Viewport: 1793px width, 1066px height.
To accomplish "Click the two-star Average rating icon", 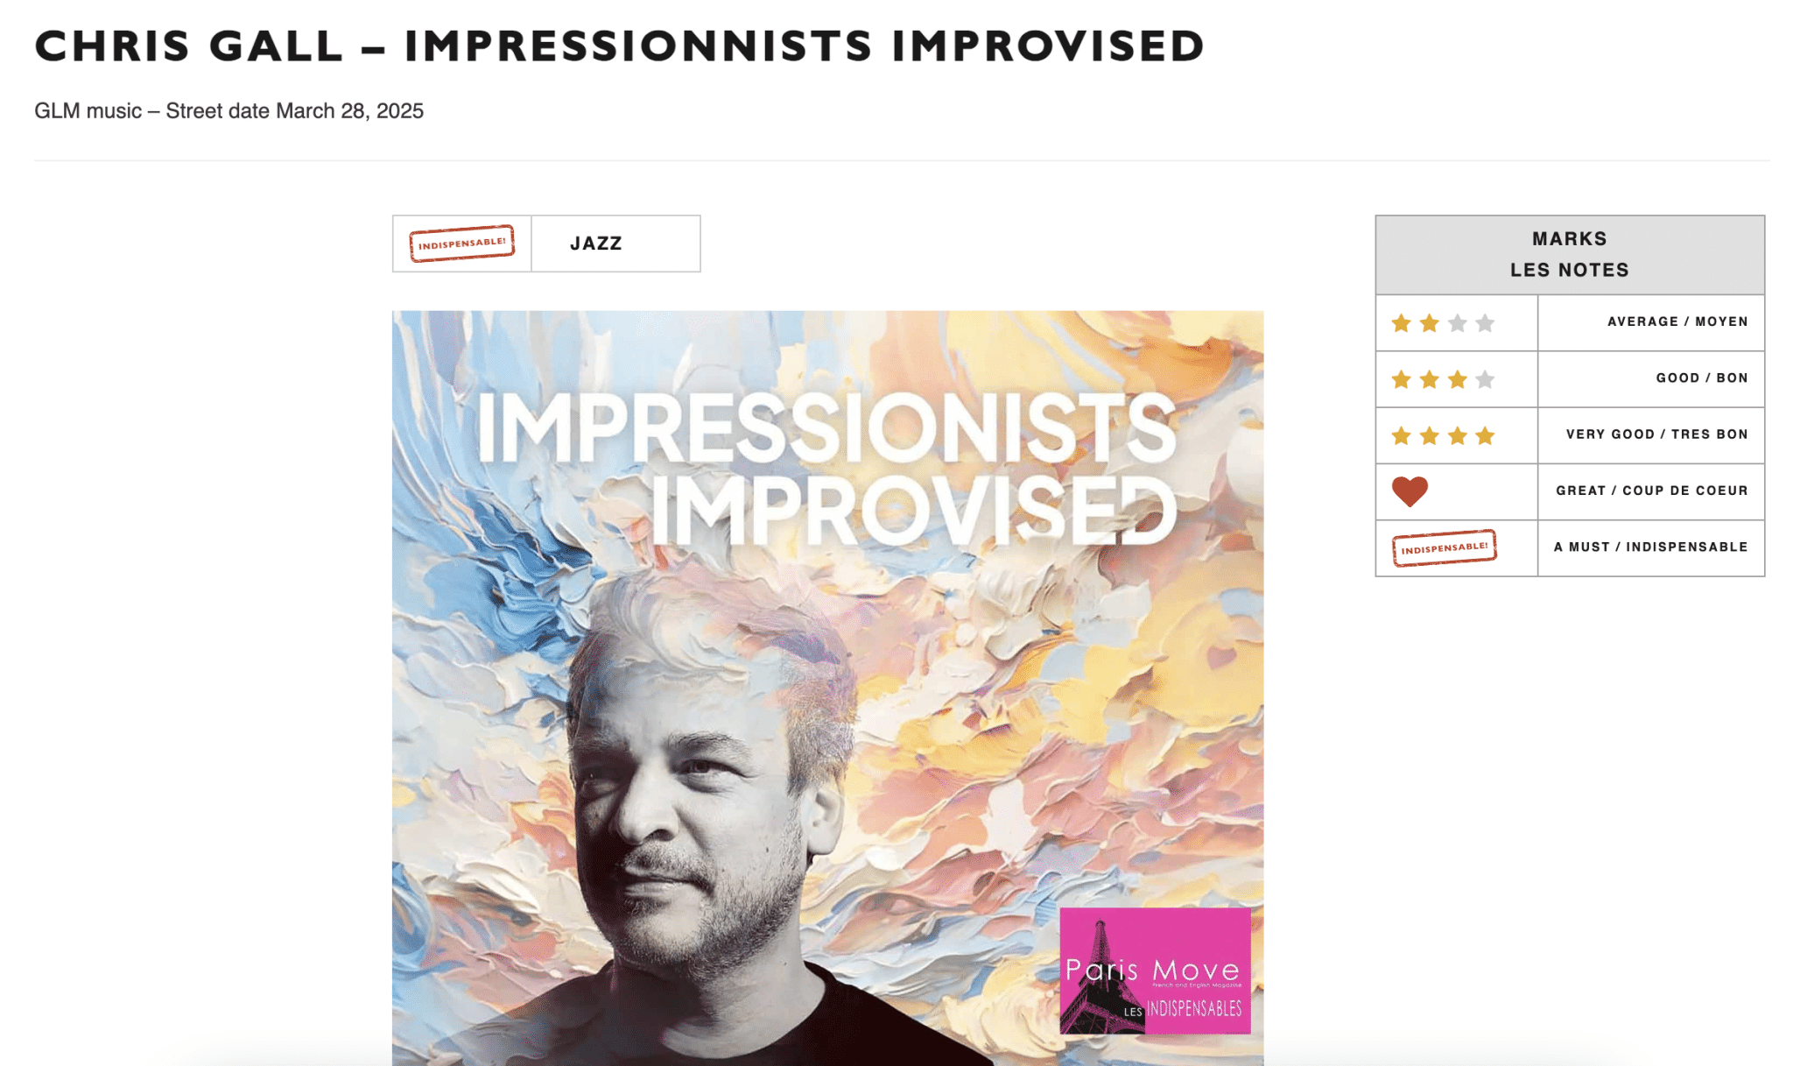I will [x=1442, y=323].
